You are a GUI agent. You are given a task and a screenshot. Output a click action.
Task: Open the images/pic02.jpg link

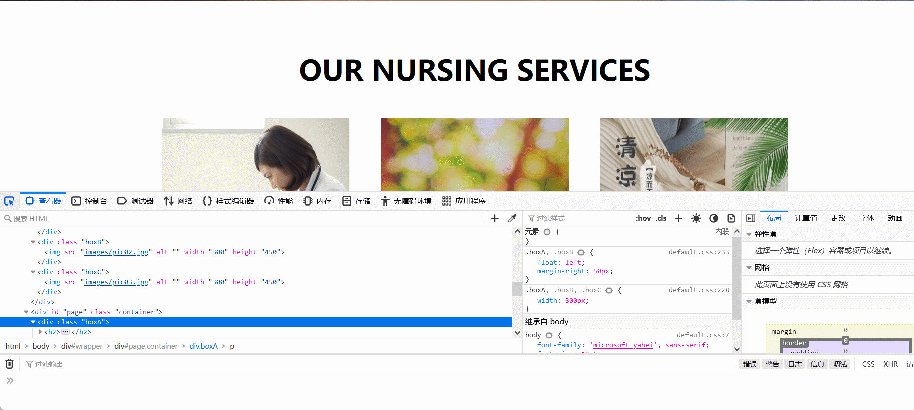coord(116,252)
